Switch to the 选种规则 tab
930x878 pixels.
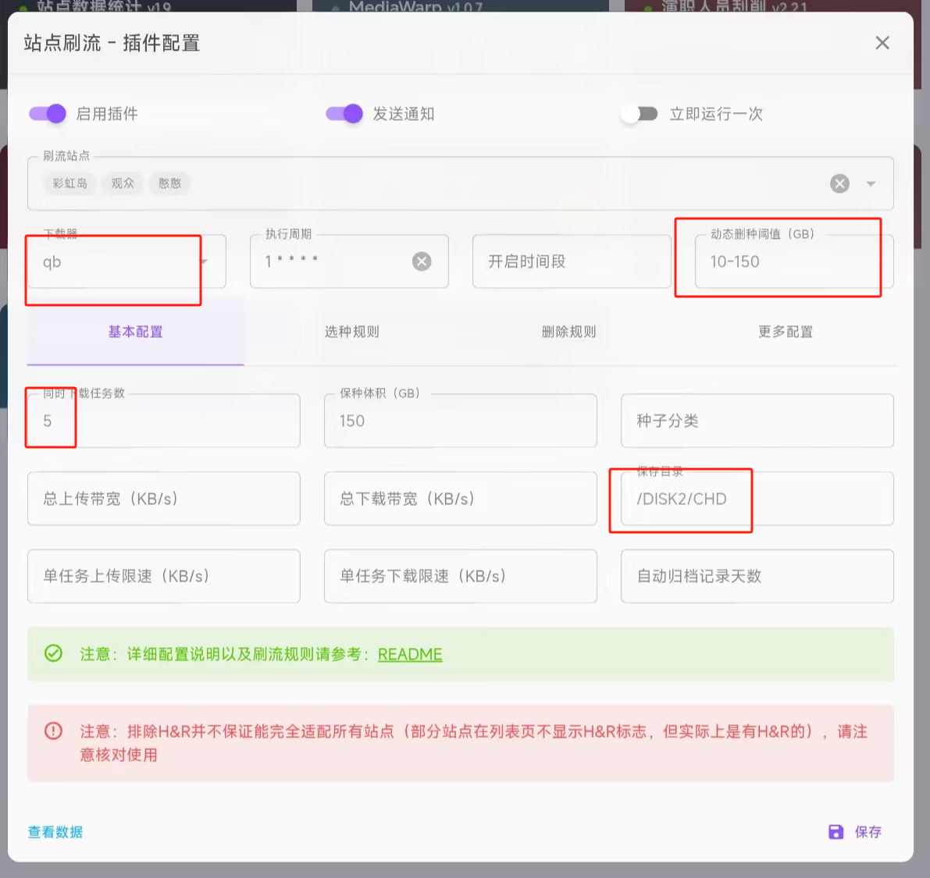click(x=352, y=332)
